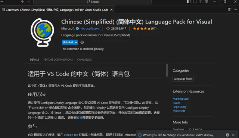
Task: Click the "Categories" heading
Action: point(181,71)
